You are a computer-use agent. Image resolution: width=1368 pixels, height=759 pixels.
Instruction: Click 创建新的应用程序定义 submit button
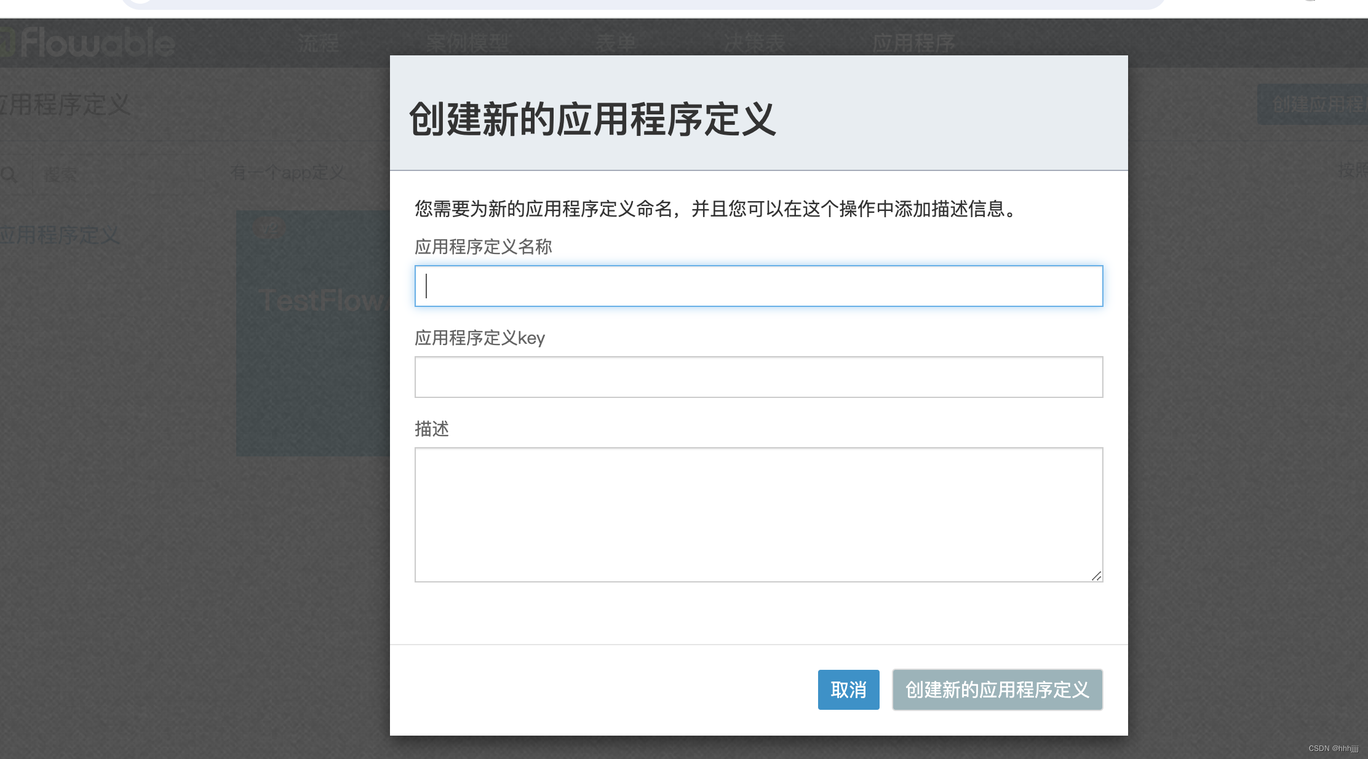(997, 689)
